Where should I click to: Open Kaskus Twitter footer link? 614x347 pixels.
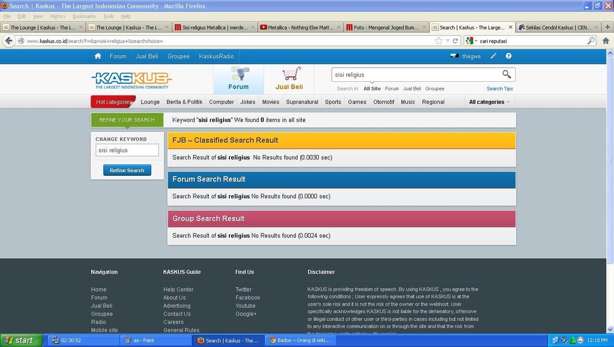point(244,289)
